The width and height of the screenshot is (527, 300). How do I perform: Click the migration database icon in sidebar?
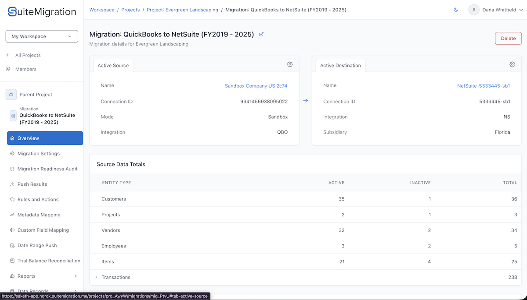pyautogui.click(x=13, y=116)
